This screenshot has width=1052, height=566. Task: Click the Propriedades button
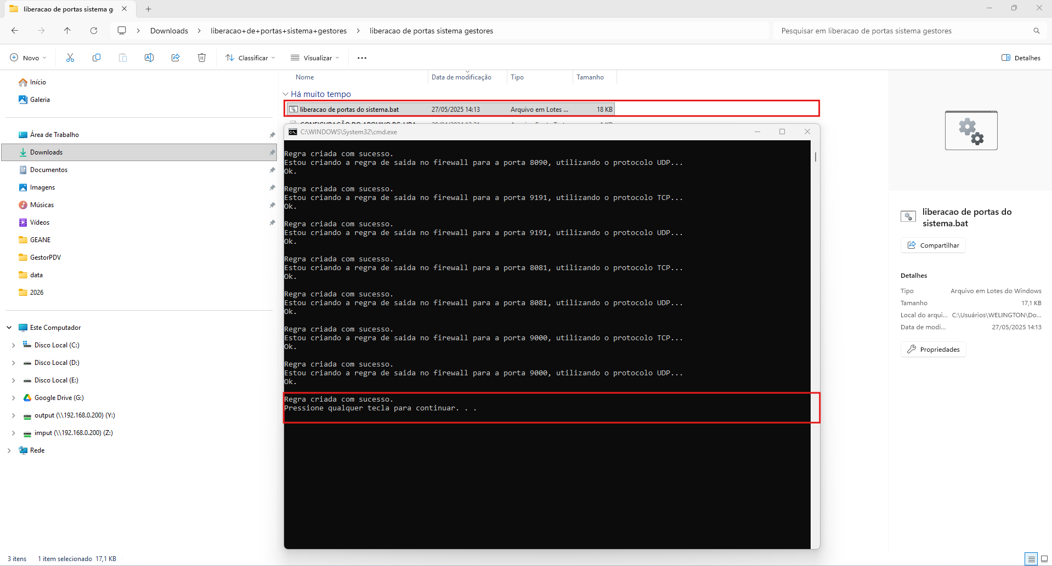pos(933,349)
